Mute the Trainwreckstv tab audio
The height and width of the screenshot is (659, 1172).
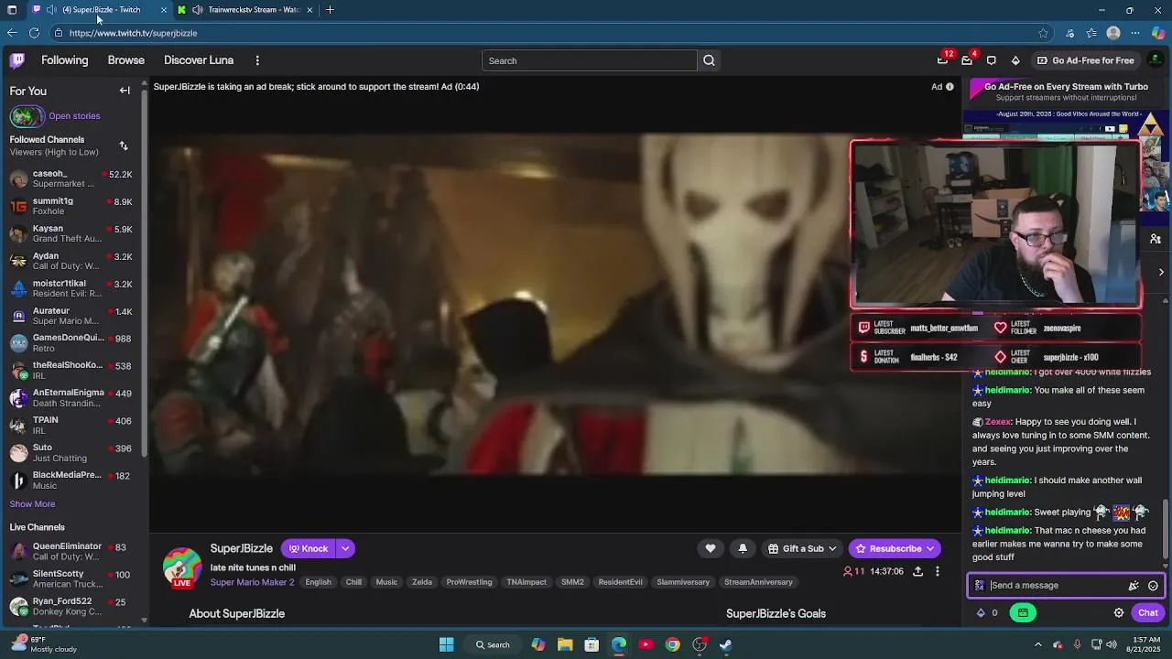click(x=198, y=10)
